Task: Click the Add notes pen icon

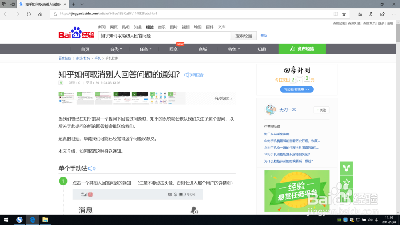Action: pos(371,14)
